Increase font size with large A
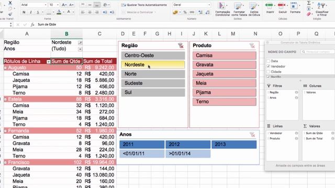The height and width of the screenshot is (188, 335). [x=64, y=5]
